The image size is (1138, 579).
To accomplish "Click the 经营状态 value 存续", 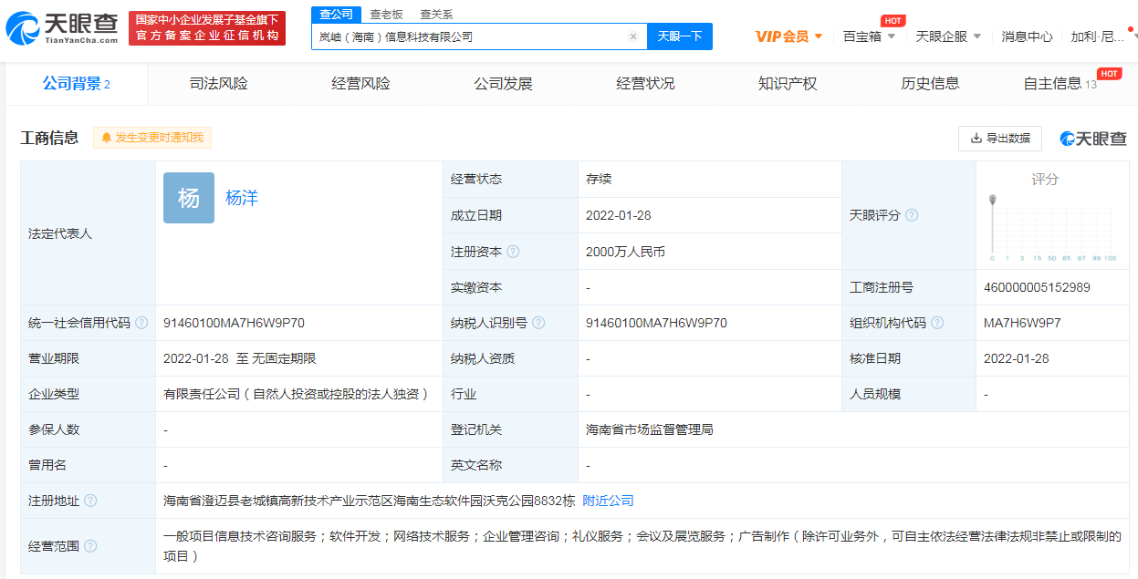I will 599,180.
